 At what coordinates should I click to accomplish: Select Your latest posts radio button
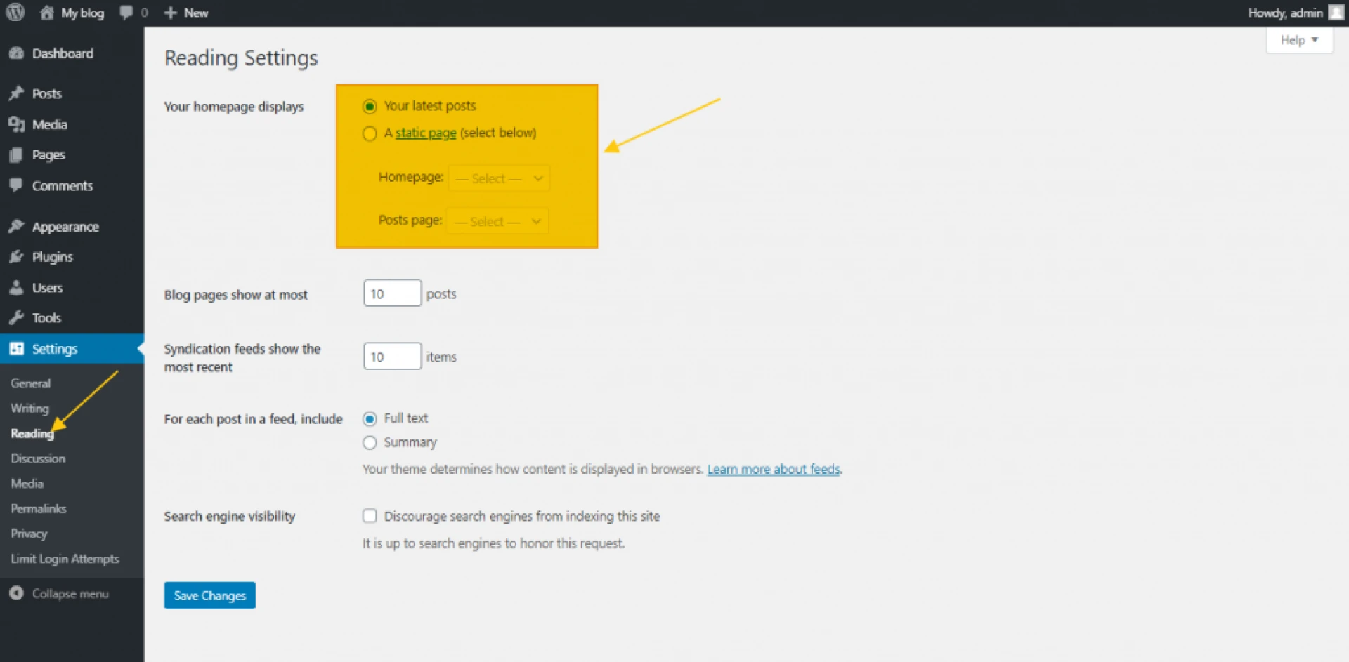coord(370,106)
